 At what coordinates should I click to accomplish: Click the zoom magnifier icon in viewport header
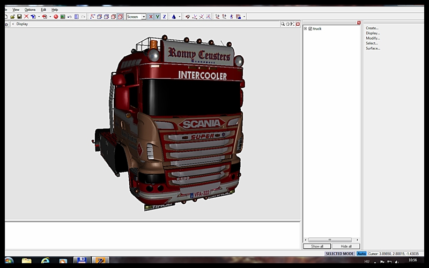coord(283,24)
